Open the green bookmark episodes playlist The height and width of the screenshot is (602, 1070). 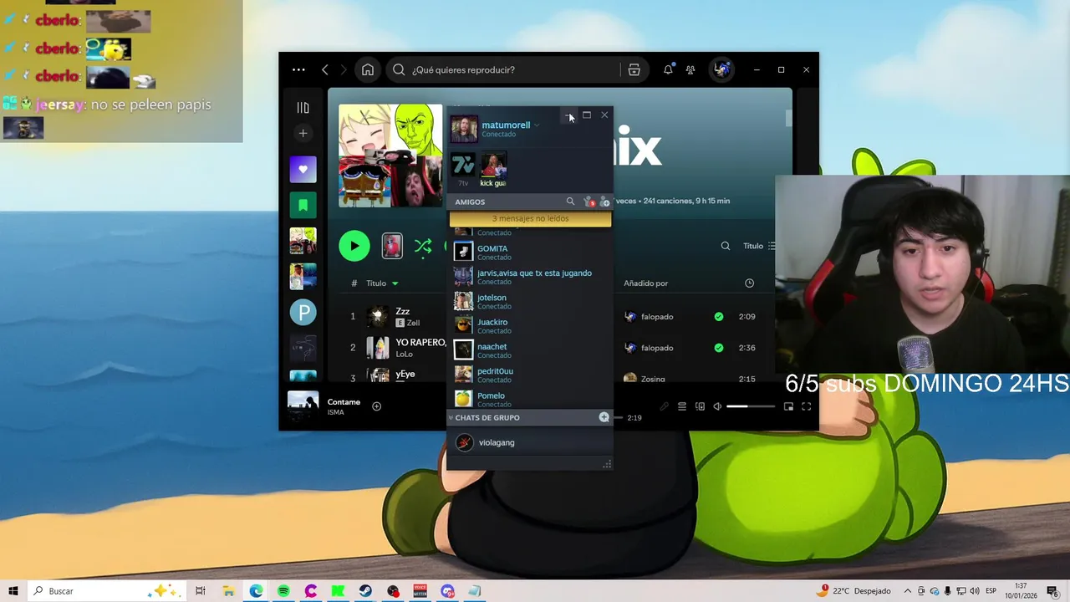pyautogui.click(x=303, y=205)
